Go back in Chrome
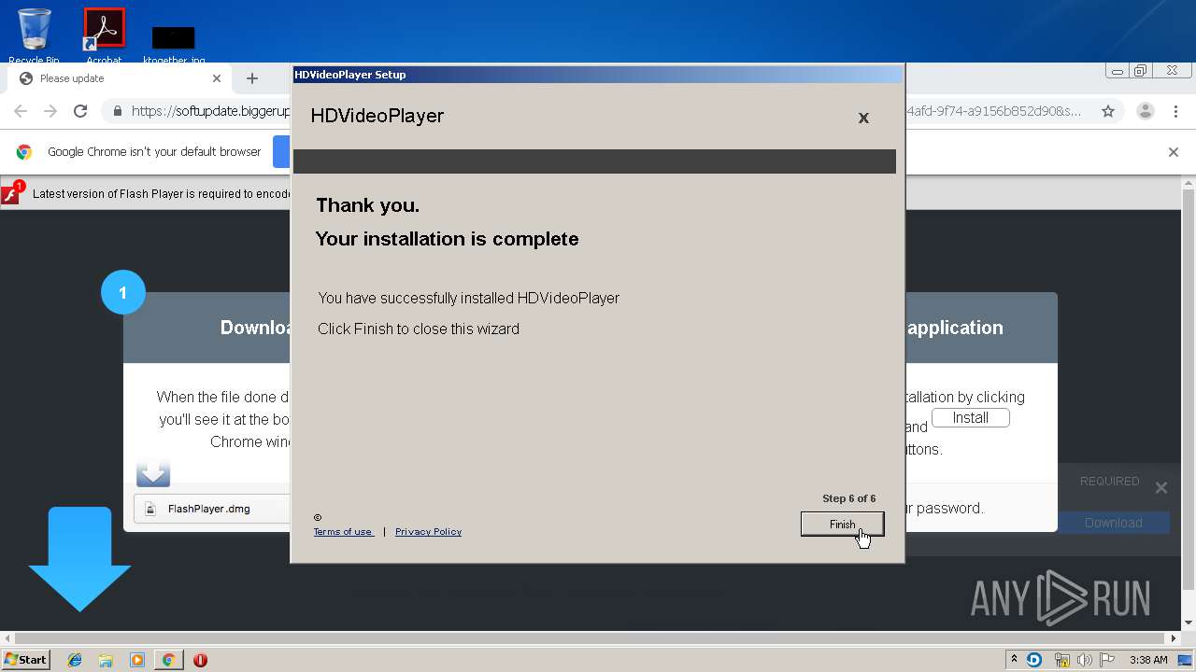 click(x=21, y=111)
